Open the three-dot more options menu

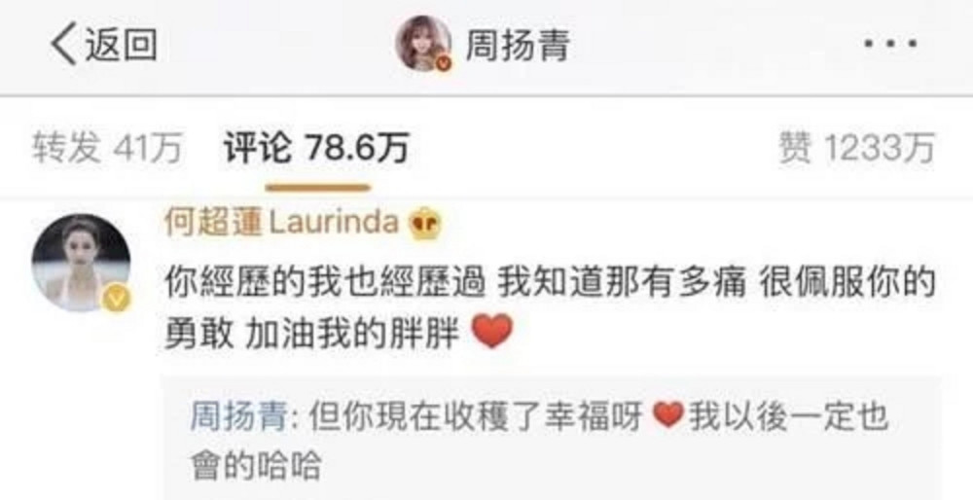pyautogui.click(x=890, y=44)
